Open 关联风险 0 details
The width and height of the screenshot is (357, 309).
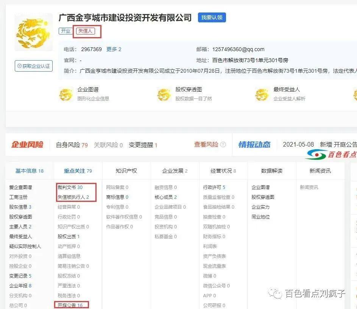108,145
